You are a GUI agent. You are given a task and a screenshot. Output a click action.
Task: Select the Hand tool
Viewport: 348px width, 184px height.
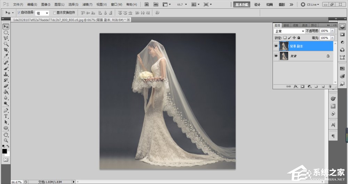[6, 134]
